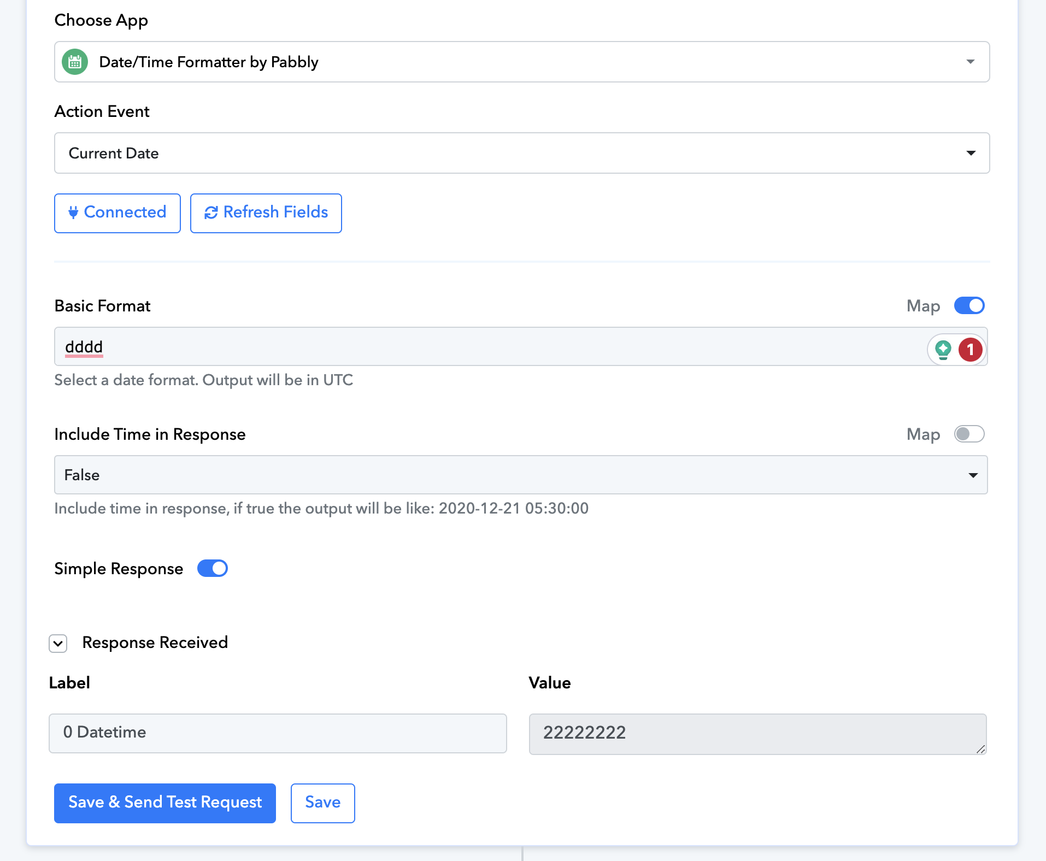The height and width of the screenshot is (861, 1046).
Task: Click the resize handle of value box
Action: coord(981,749)
